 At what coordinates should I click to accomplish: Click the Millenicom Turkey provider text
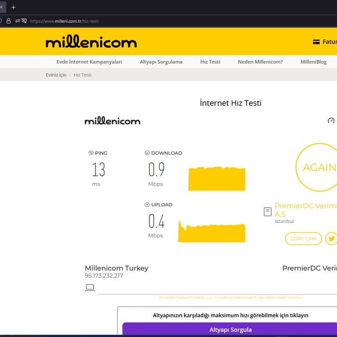(116, 268)
